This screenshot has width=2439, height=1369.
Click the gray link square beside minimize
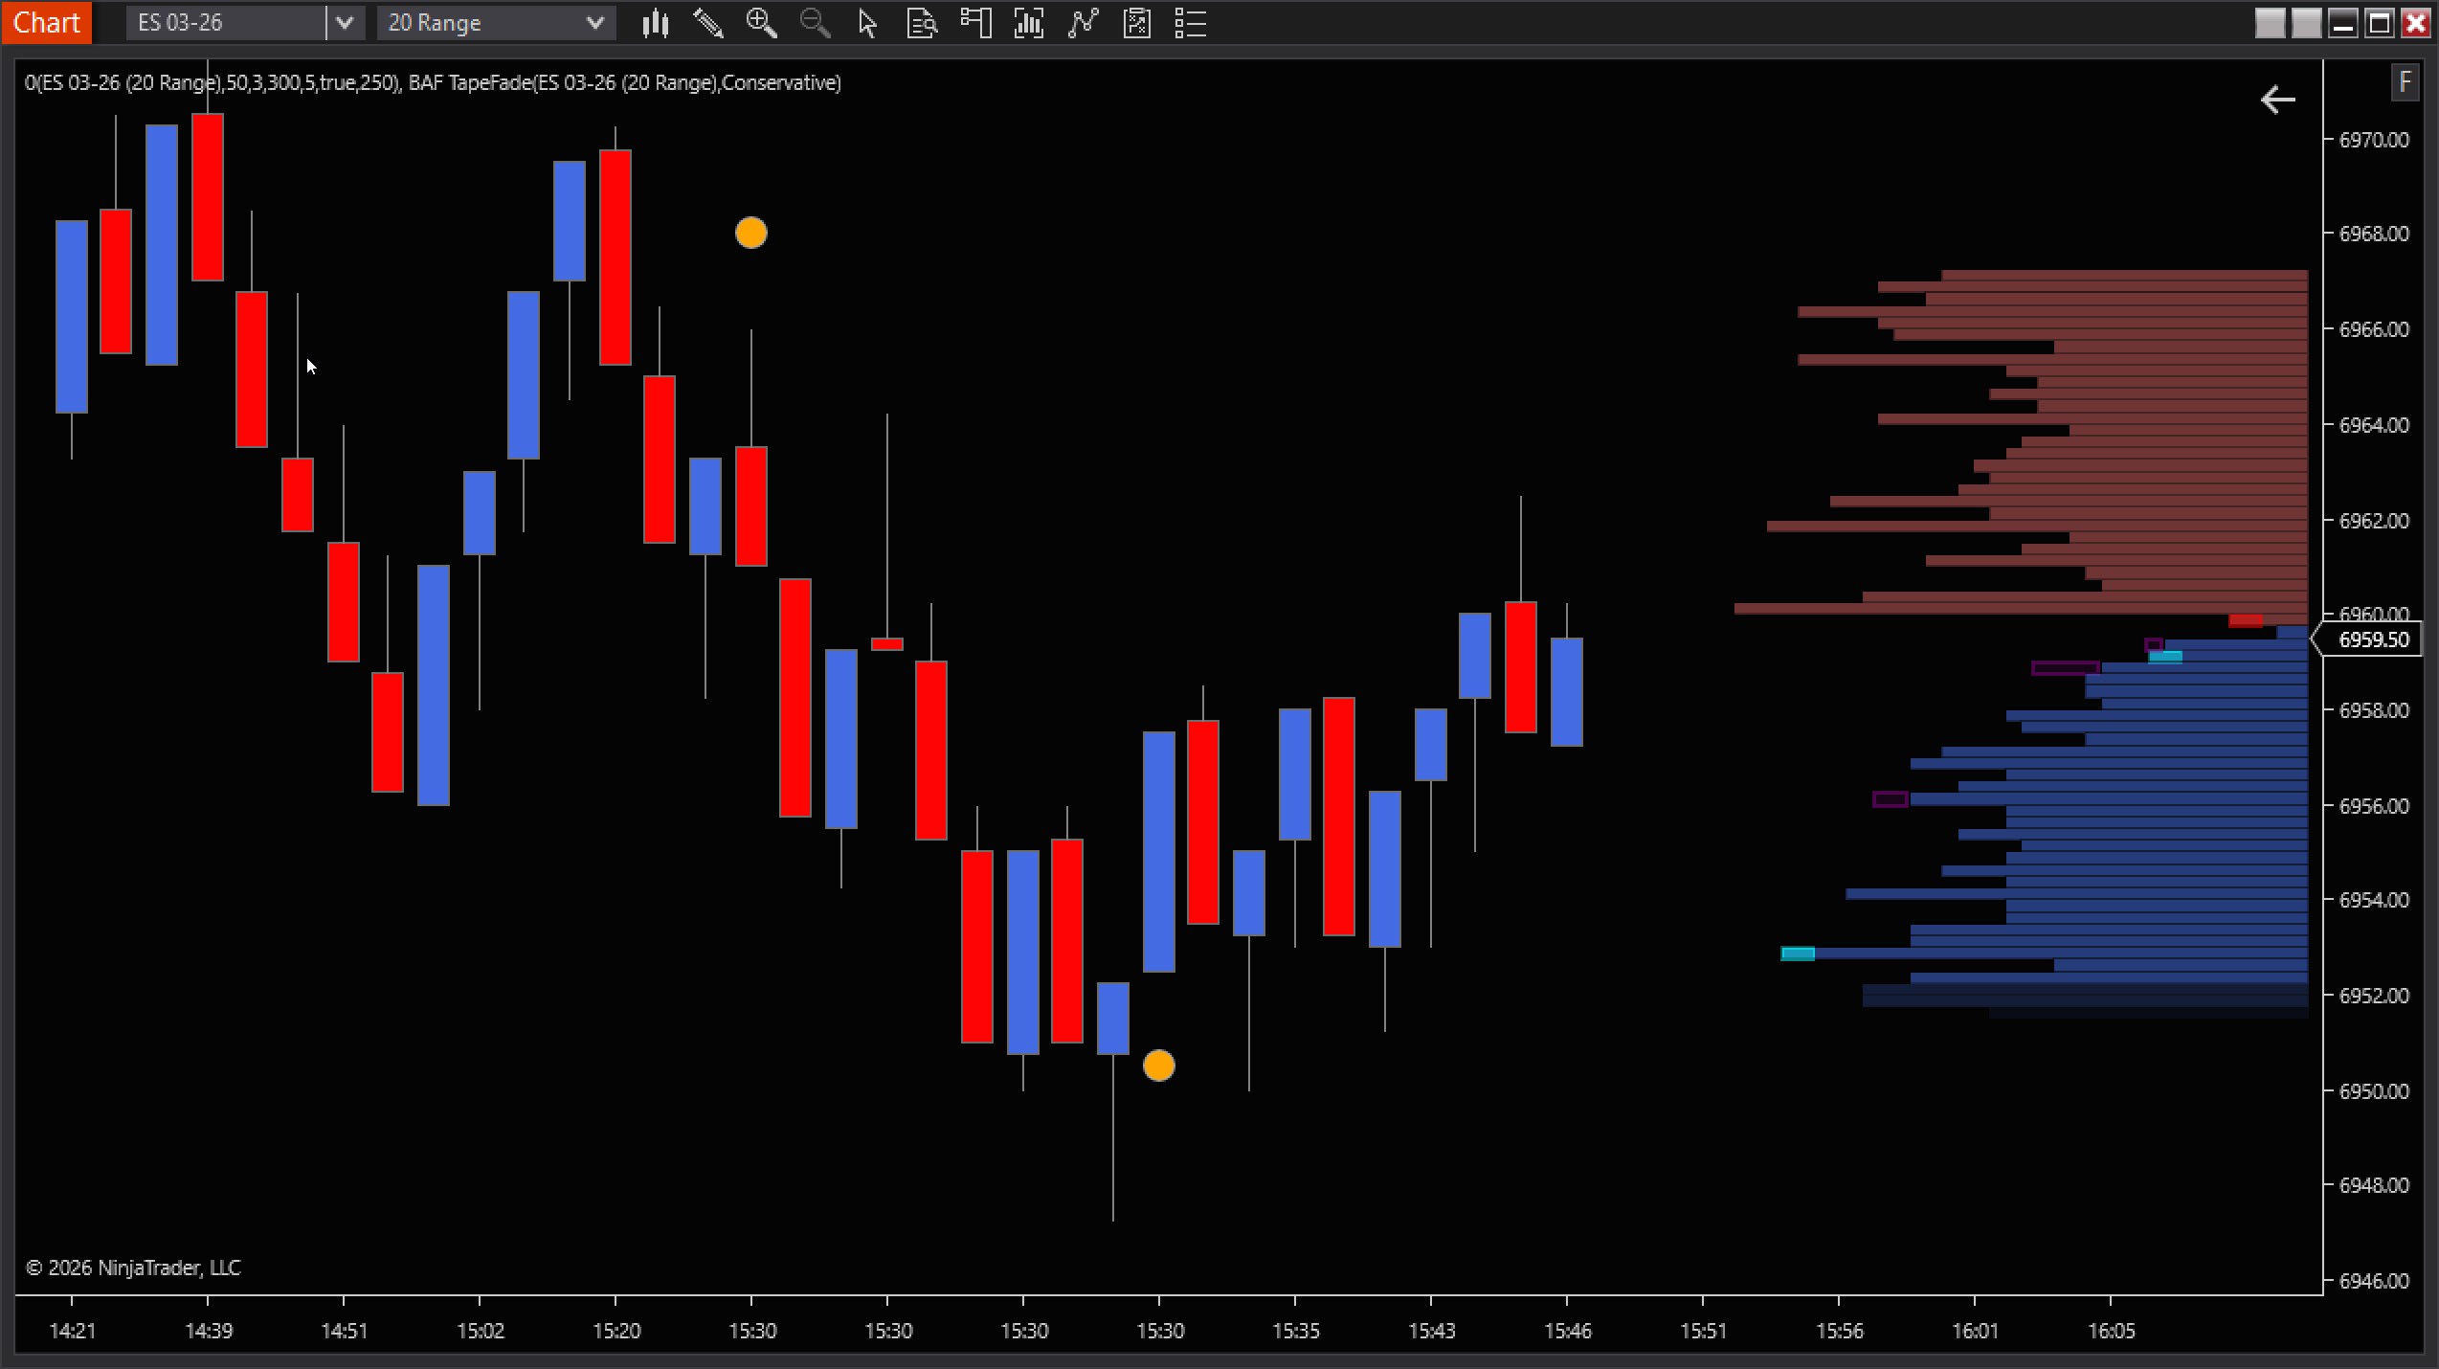coord(2307,23)
